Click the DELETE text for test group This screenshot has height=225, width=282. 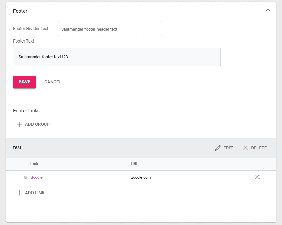click(259, 148)
